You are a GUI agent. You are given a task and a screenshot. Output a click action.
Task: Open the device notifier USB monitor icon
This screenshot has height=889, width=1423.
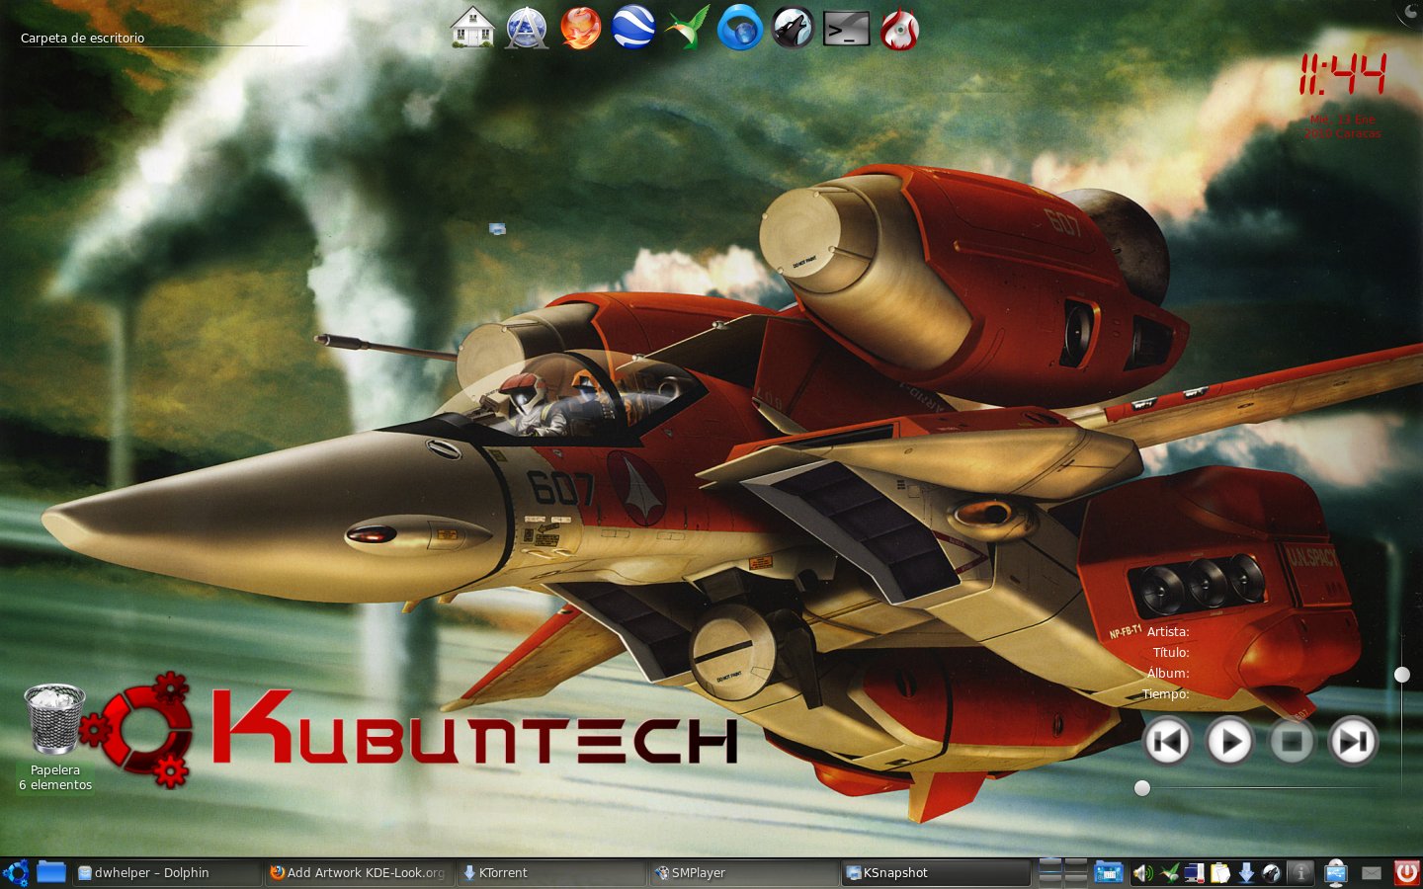coord(1336,873)
